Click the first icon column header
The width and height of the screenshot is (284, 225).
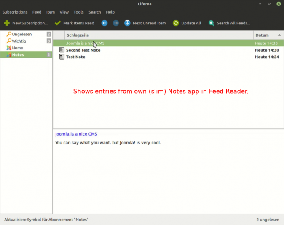pyautogui.click(x=59, y=35)
